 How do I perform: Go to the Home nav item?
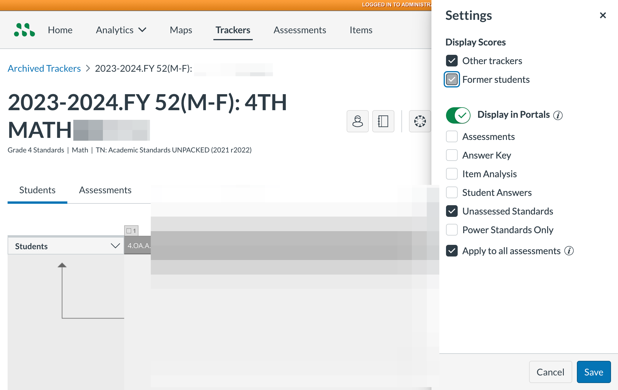[60, 30]
